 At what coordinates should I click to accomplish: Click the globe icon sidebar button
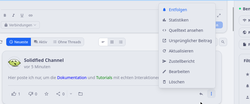pyautogui.click(x=244, y=32)
